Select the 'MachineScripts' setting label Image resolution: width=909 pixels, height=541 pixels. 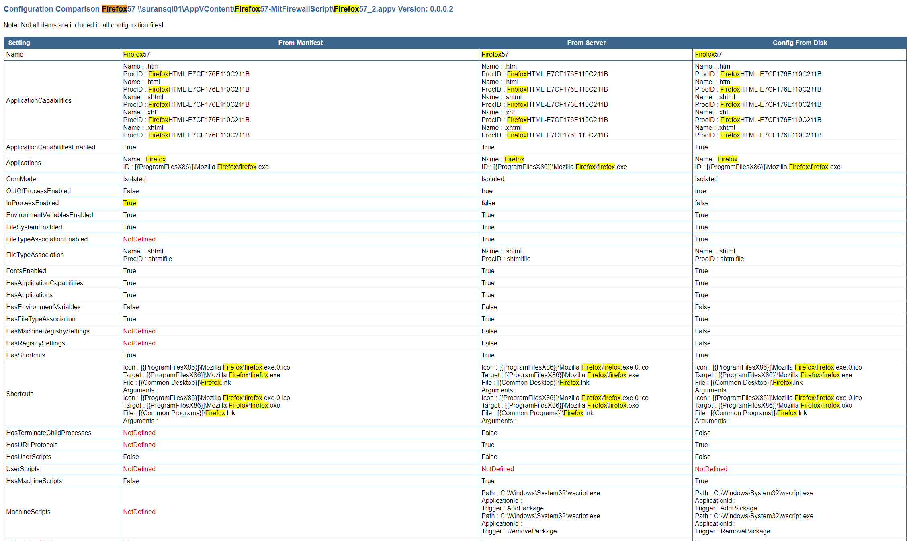pyautogui.click(x=28, y=512)
